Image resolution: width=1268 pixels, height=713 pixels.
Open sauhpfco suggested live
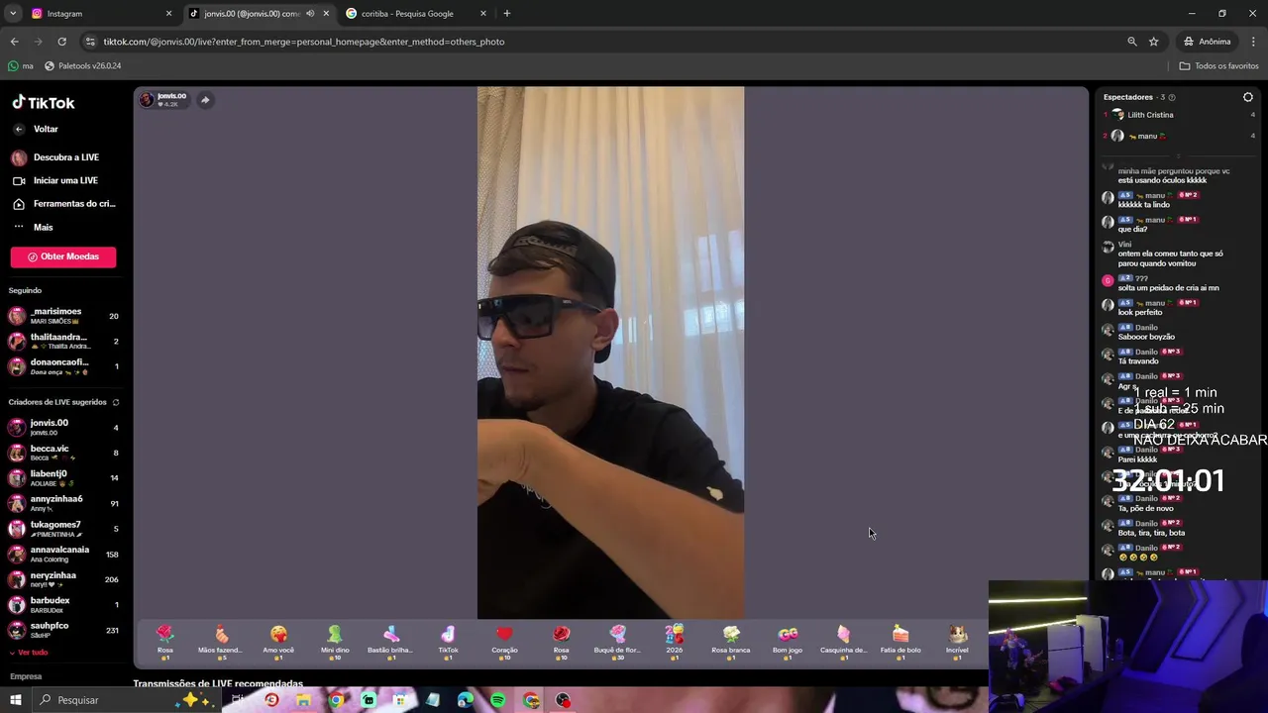point(63,630)
